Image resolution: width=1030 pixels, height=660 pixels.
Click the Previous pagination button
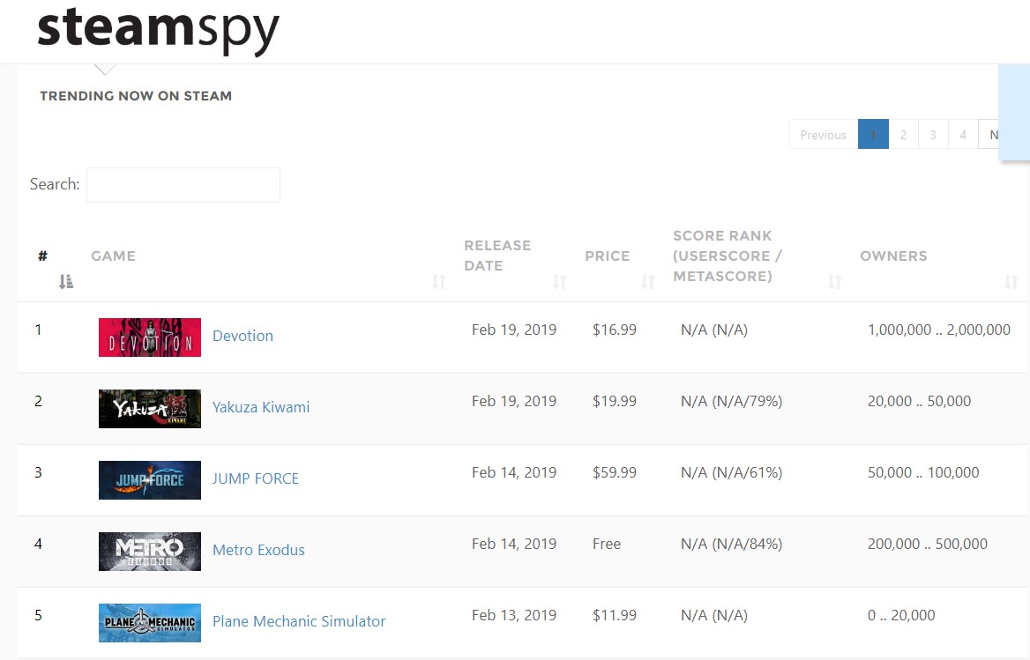click(x=823, y=135)
